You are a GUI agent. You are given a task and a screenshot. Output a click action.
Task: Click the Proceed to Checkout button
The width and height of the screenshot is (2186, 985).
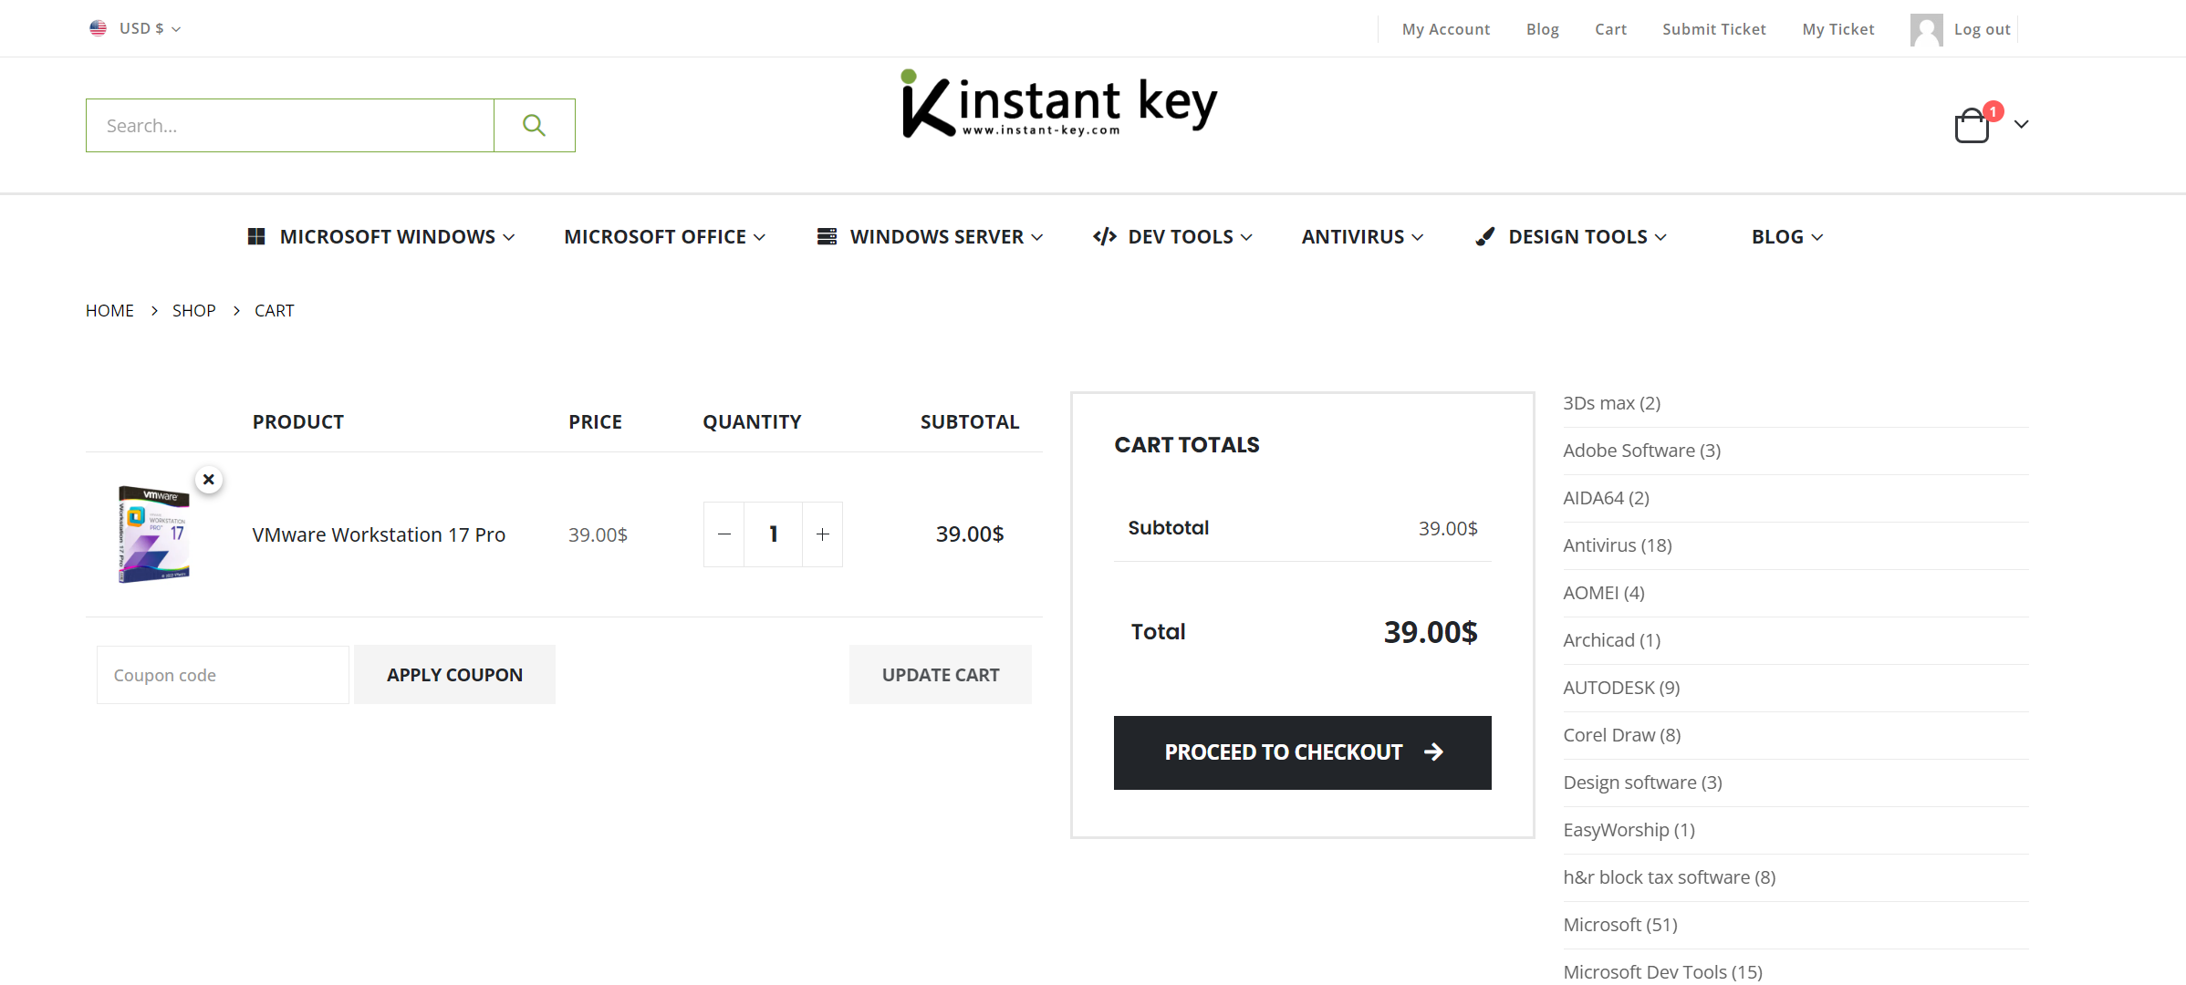pyautogui.click(x=1302, y=752)
